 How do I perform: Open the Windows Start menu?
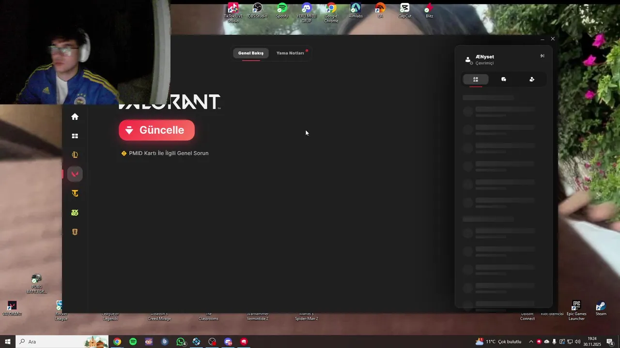pyautogui.click(x=8, y=342)
